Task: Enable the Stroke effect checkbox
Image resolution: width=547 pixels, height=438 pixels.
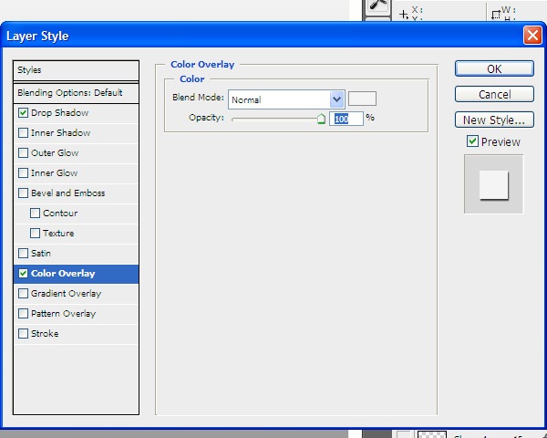Action: coord(23,334)
